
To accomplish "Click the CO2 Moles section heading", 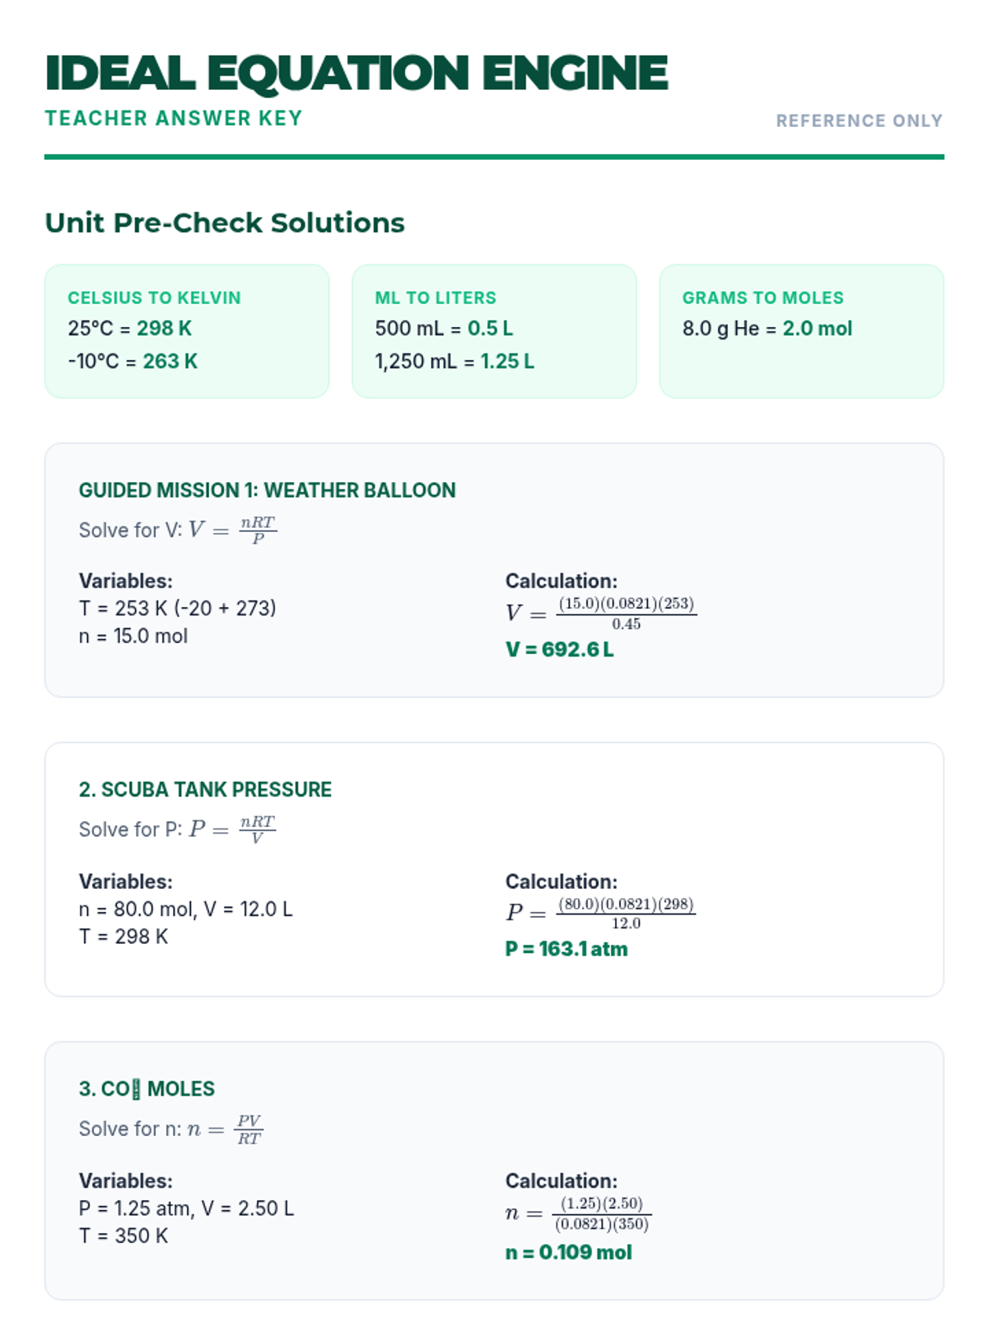I will coord(147,1089).
